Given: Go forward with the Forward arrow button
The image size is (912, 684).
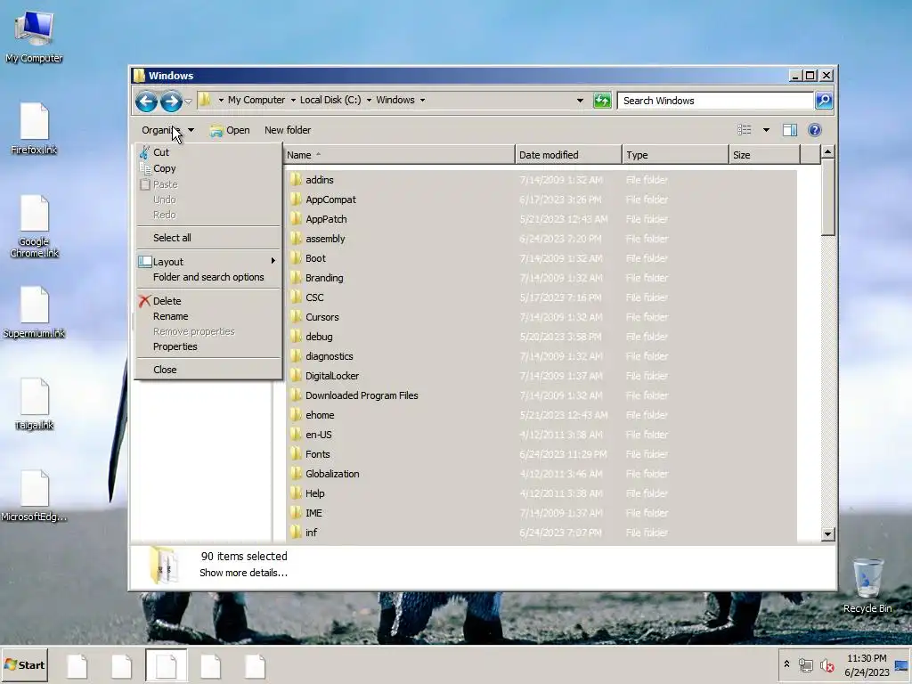Looking at the screenshot, I should click(x=171, y=102).
